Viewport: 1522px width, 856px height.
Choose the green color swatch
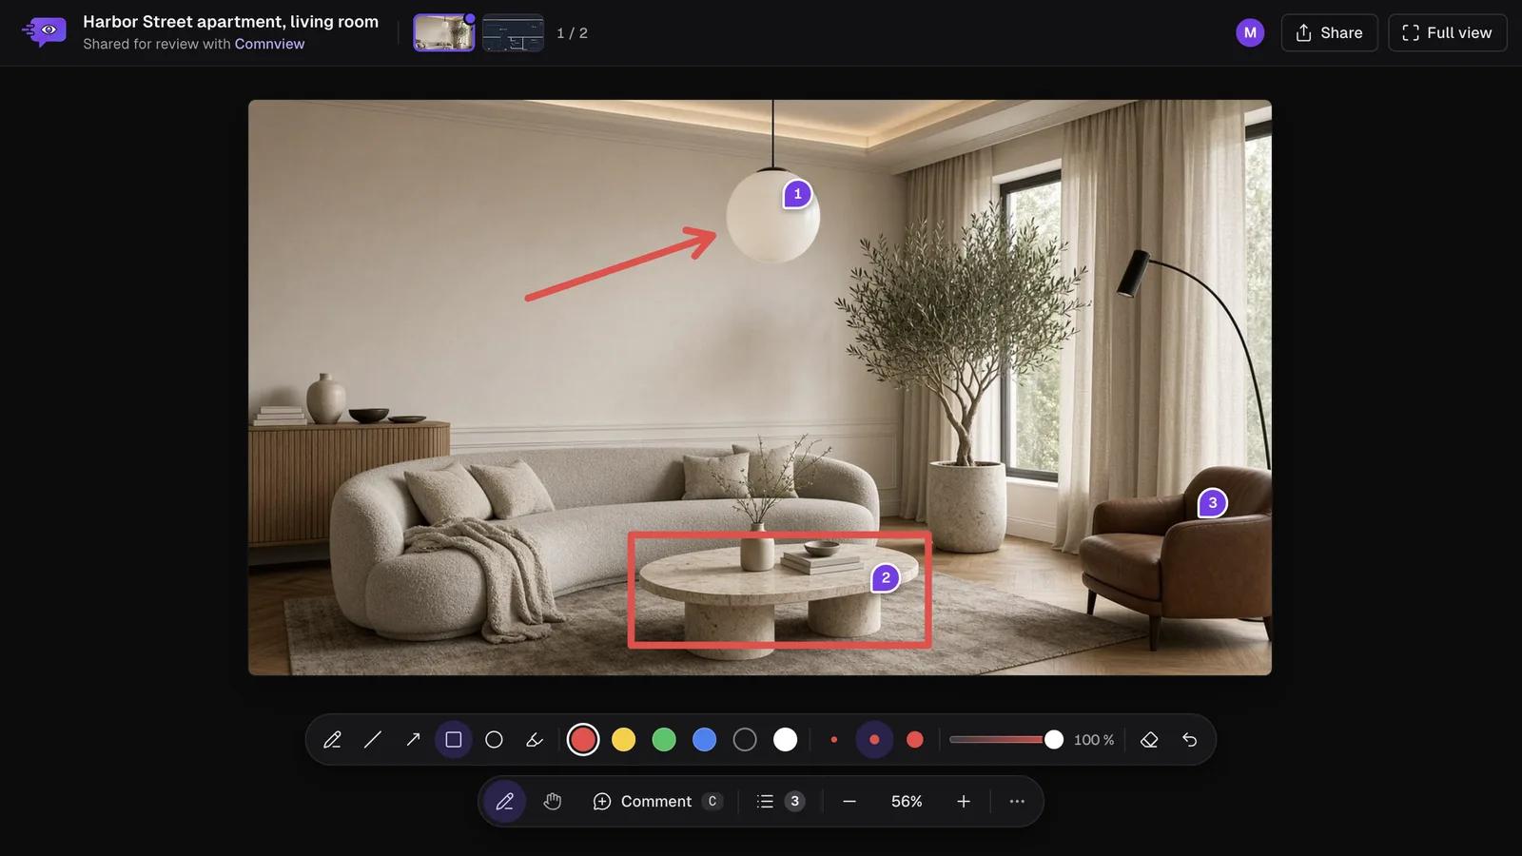(x=664, y=740)
